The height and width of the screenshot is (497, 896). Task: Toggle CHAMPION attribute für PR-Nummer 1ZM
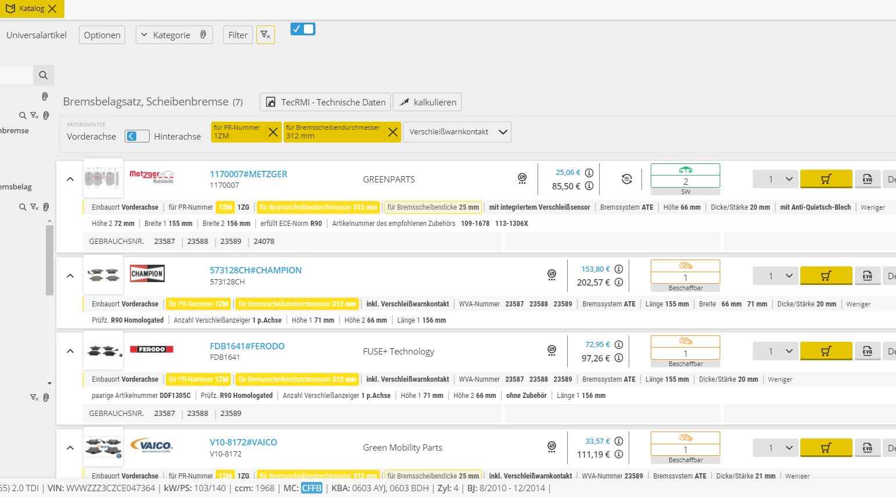pos(198,304)
